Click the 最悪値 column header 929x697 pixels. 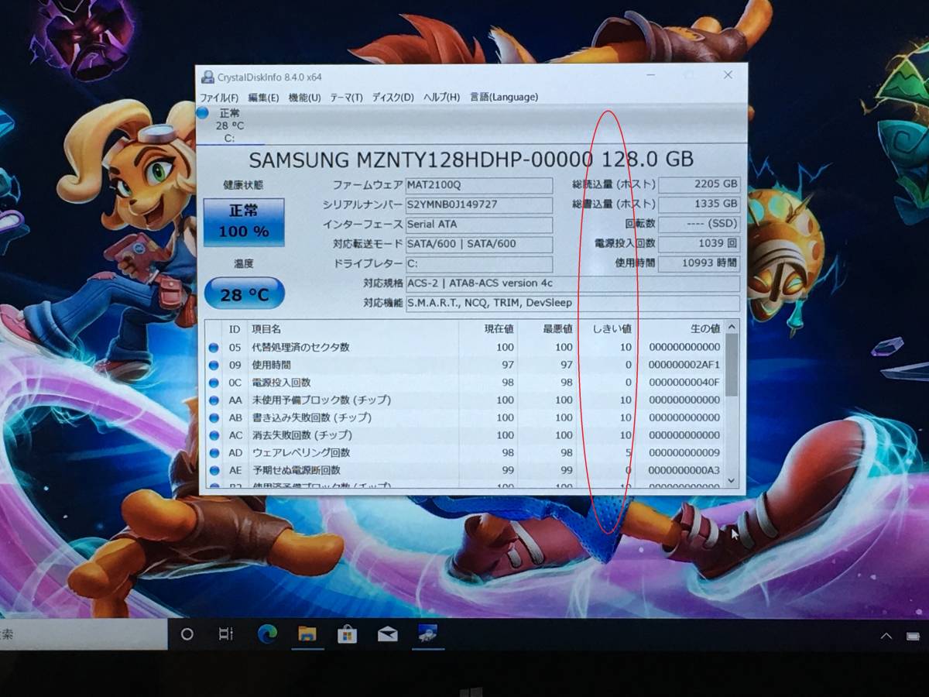click(547, 329)
